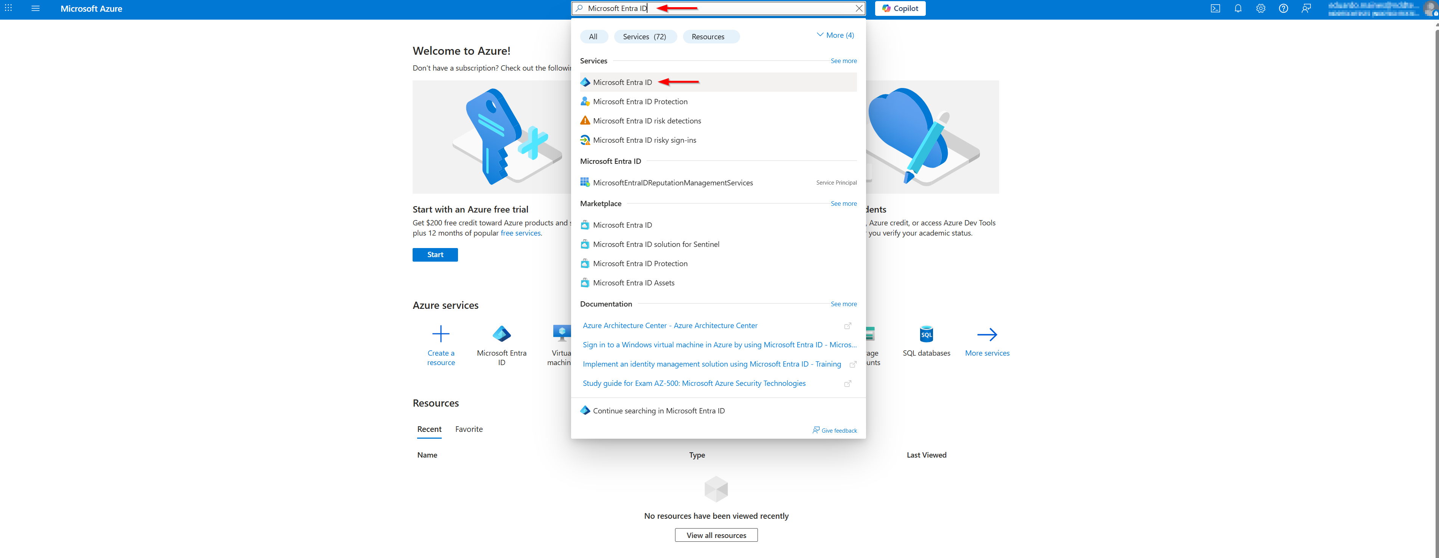
Task: Open the portal hamburger menu
Action: pos(35,8)
